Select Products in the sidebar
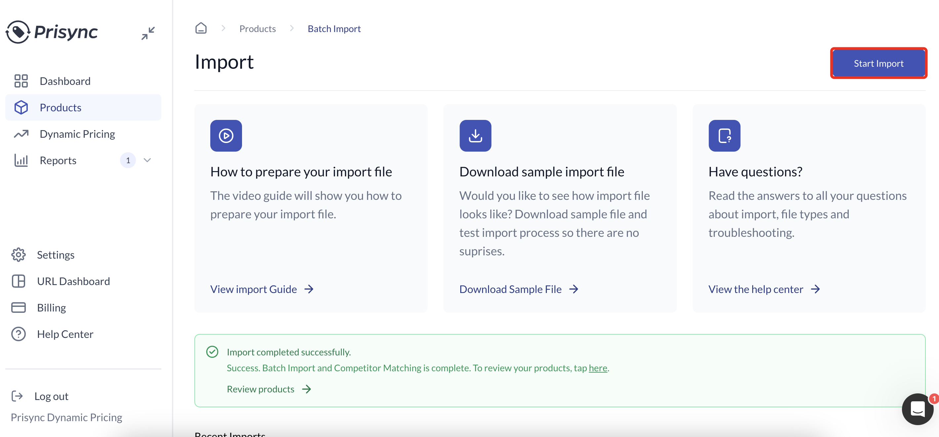The width and height of the screenshot is (939, 437). tap(83, 107)
